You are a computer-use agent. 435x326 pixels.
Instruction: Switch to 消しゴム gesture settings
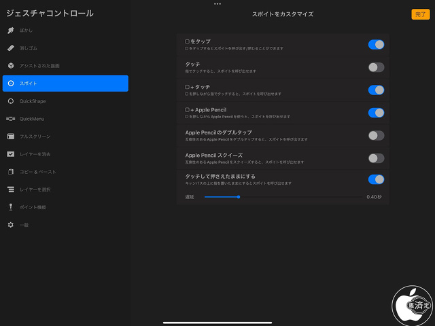(29, 48)
